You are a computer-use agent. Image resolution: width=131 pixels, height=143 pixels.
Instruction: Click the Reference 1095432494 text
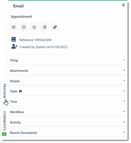(x=36, y=40)
